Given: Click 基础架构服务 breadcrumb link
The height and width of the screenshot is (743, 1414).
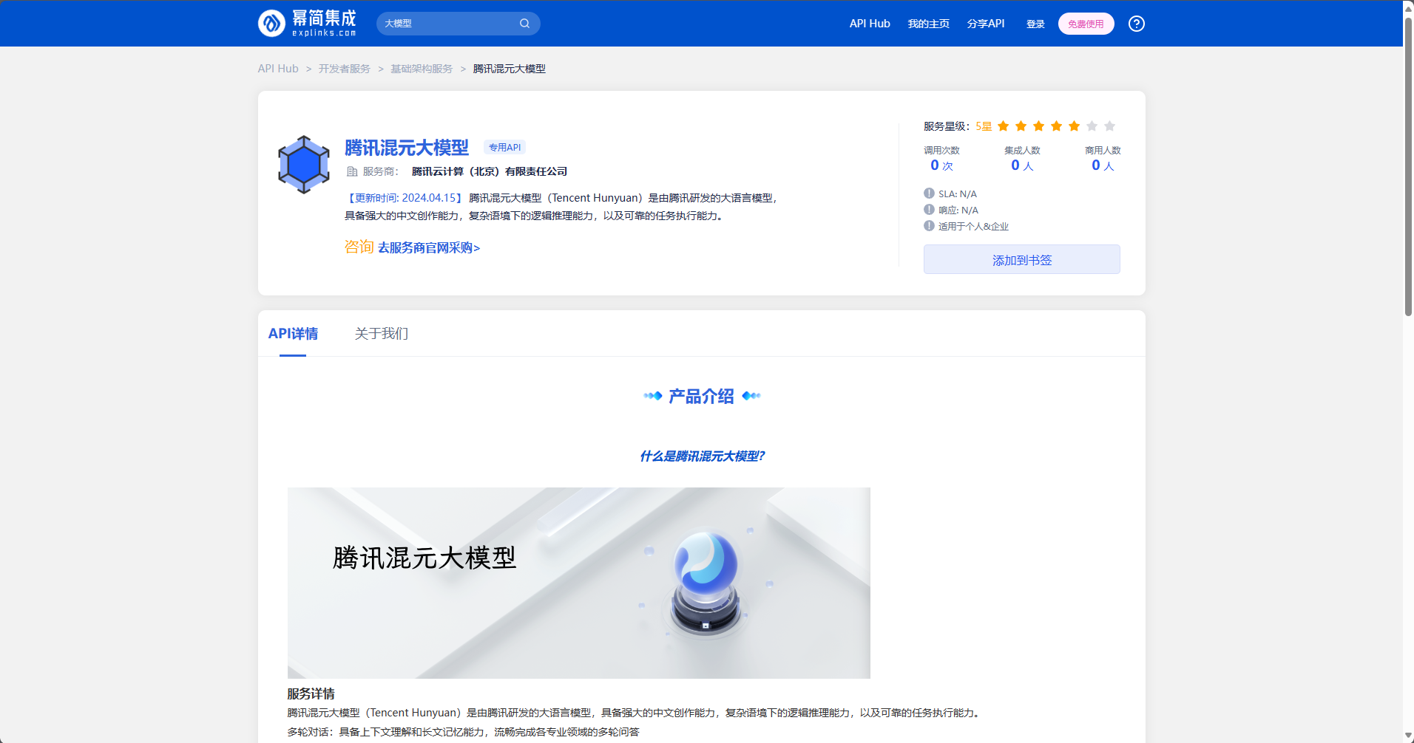Looking at the screenshot, I should [x=422, y=69].
